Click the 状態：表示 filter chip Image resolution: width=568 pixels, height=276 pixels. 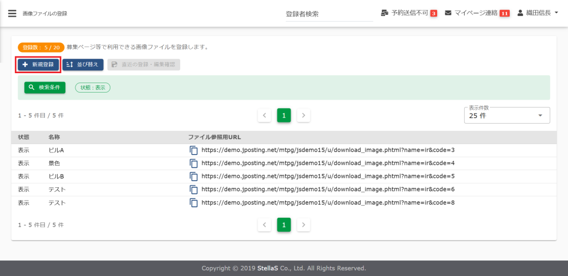pos(93,88)
